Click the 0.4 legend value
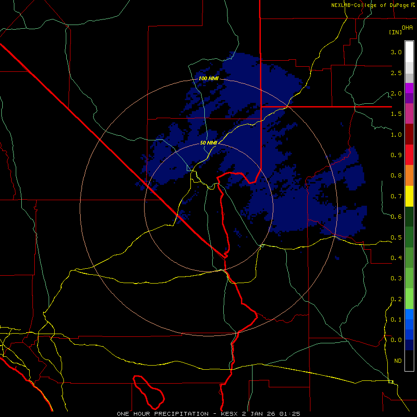 point(396,258)
